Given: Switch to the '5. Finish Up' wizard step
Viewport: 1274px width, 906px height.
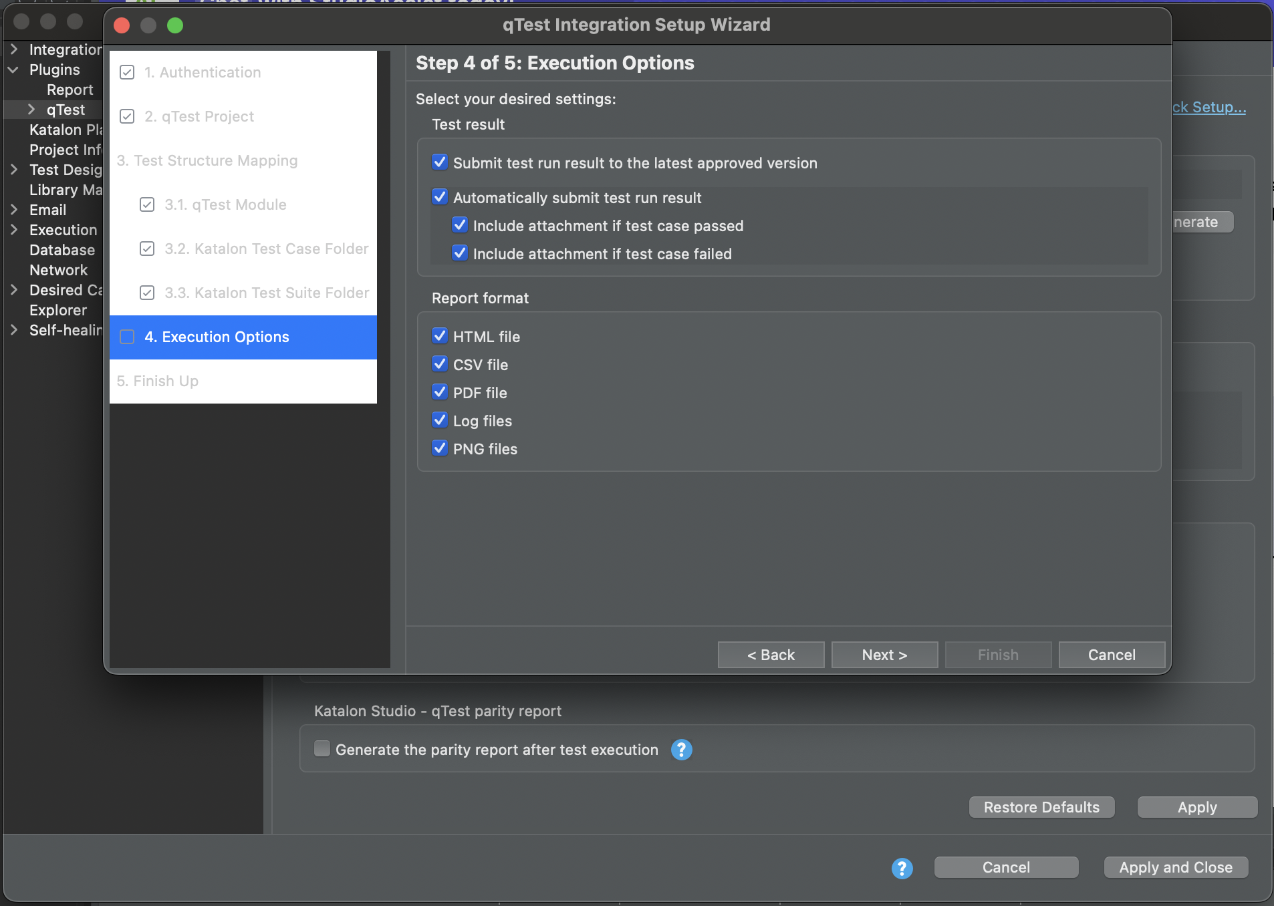Looking at the screenshot, I should pyautogui.click(x=157, y=381).
